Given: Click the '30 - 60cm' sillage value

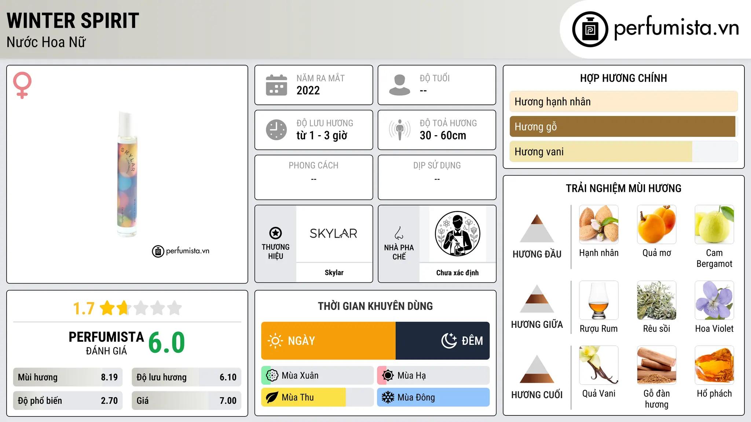Looking at the screenshot, I should 443,136.
